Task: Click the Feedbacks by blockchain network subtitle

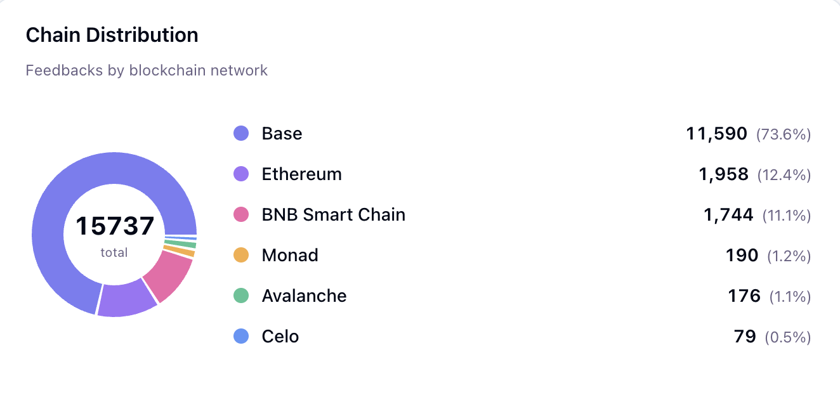Action: tap(147, 70)
